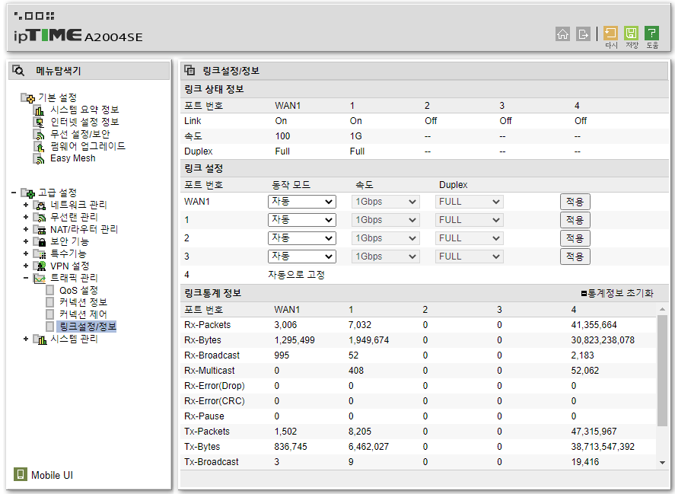Screen dimensions: 675x494
Task: Apply port 3 settings with 적용
Action: tap(575, 257)
